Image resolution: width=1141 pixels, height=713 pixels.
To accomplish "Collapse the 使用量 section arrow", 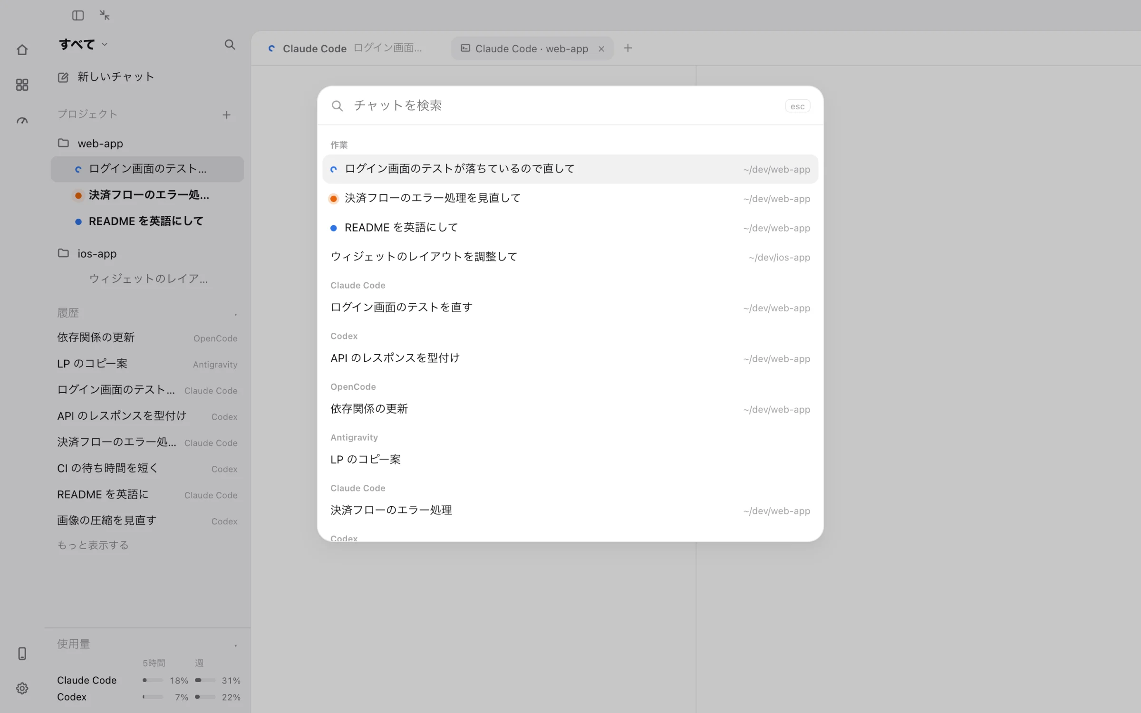I will pos(236,645).
